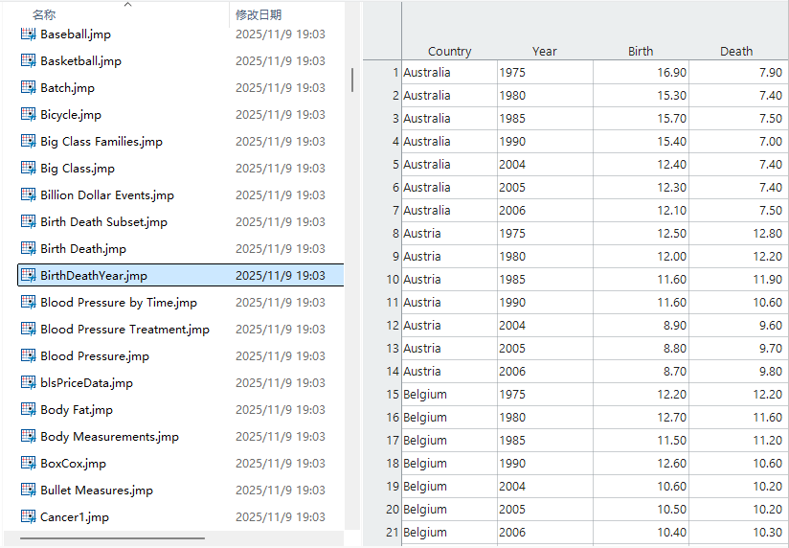Click the Big Class.jmp file icon
The height and width of the screenshot is (548, 789).
pyautogui.click(x=28, y=169)
